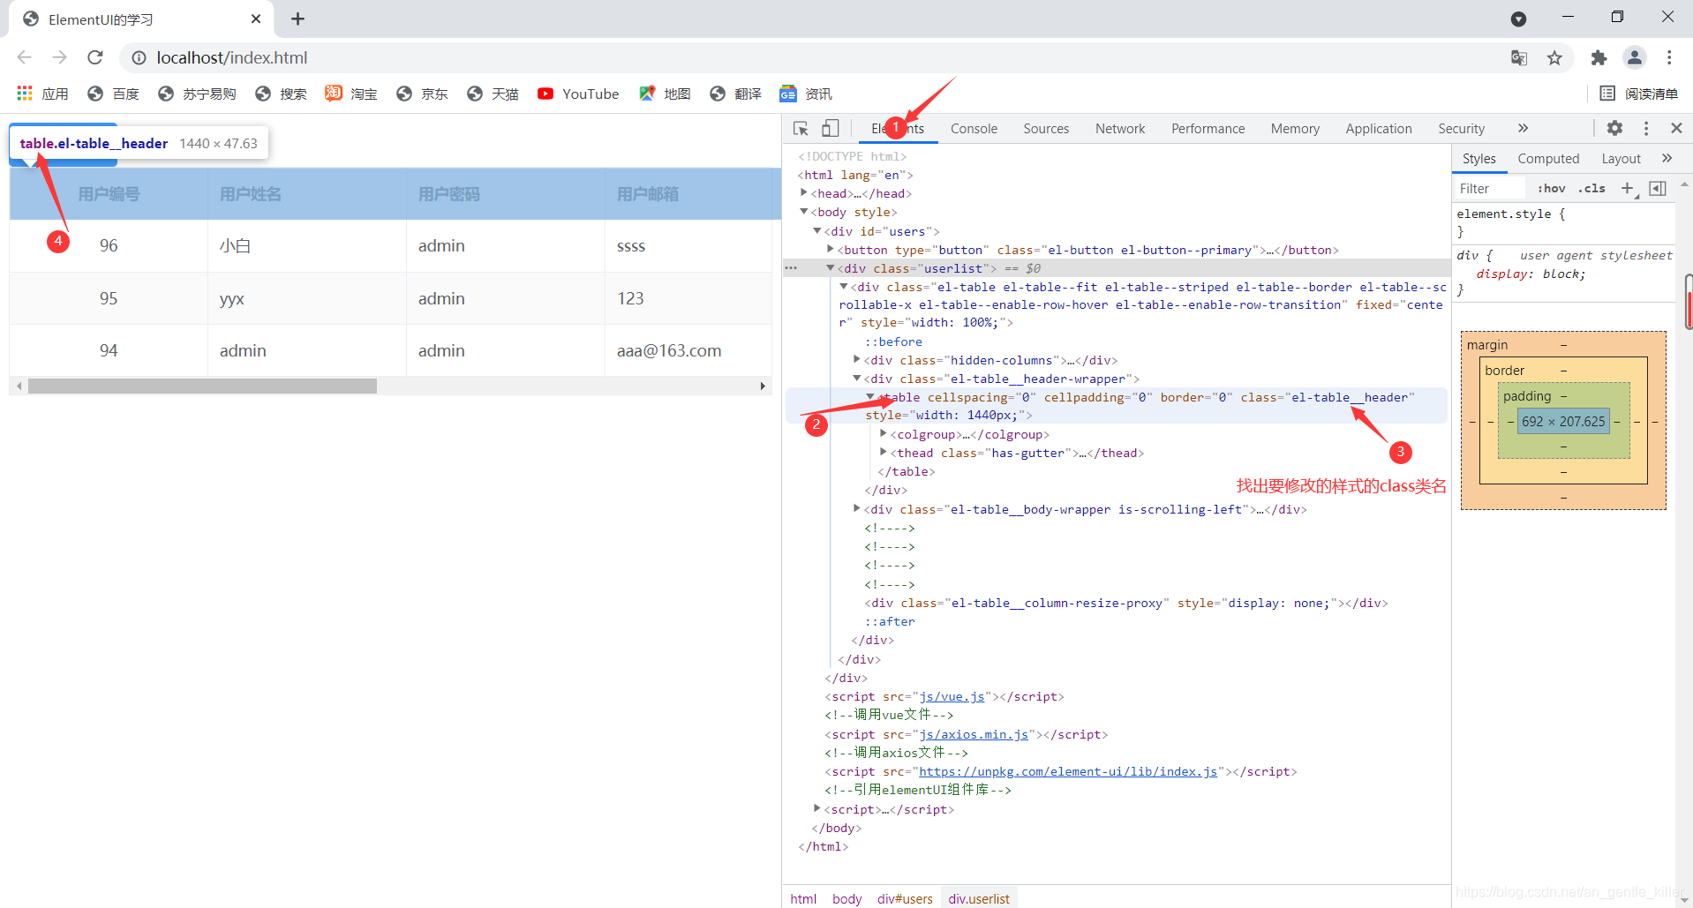Go forward in browser history
The width and height of the screenshot is (1693, 908).
tap(60, 57)
